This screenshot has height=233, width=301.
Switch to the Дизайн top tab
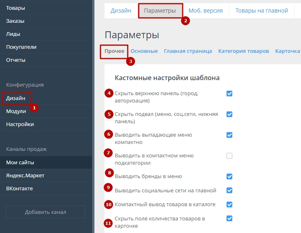tap(121, 11)
